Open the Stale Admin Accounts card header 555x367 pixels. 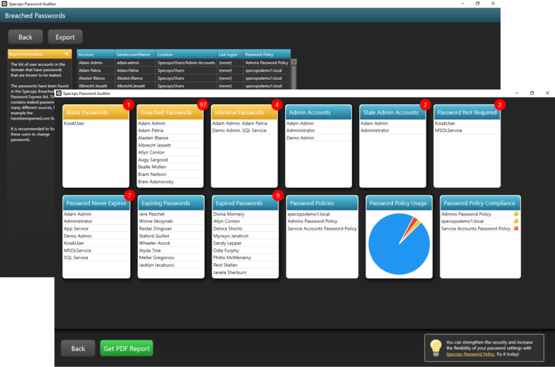click(x=392, y=112)
